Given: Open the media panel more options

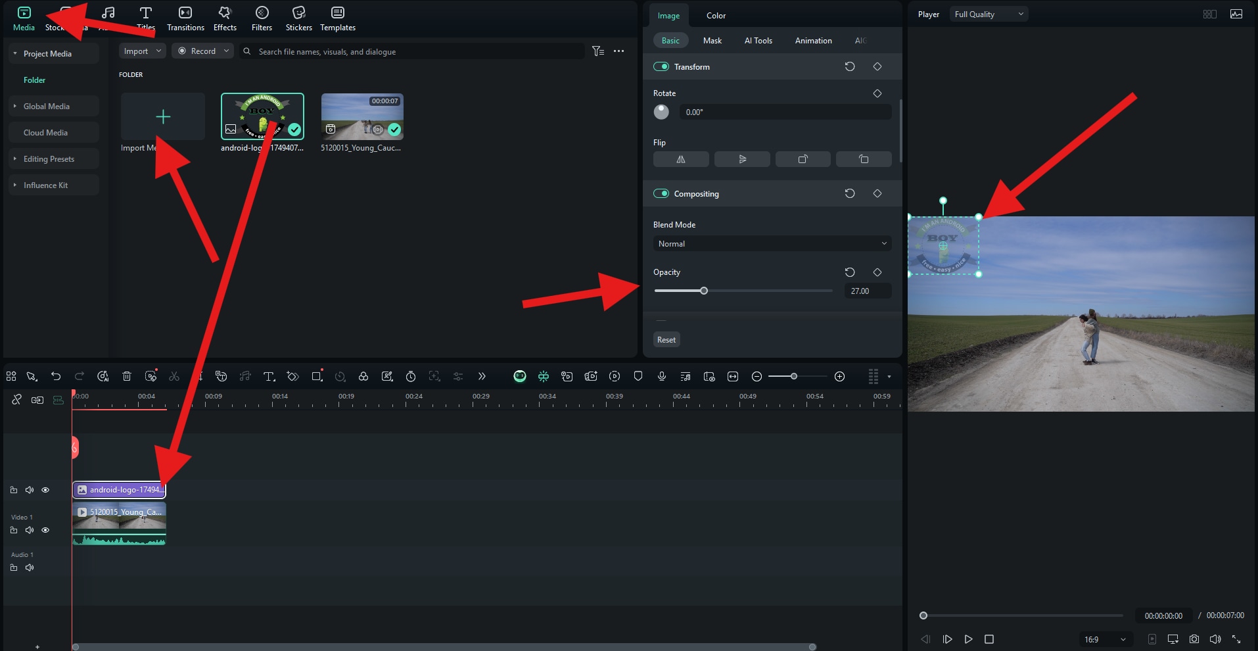Looking at the screenshot, I should [619, 51].
